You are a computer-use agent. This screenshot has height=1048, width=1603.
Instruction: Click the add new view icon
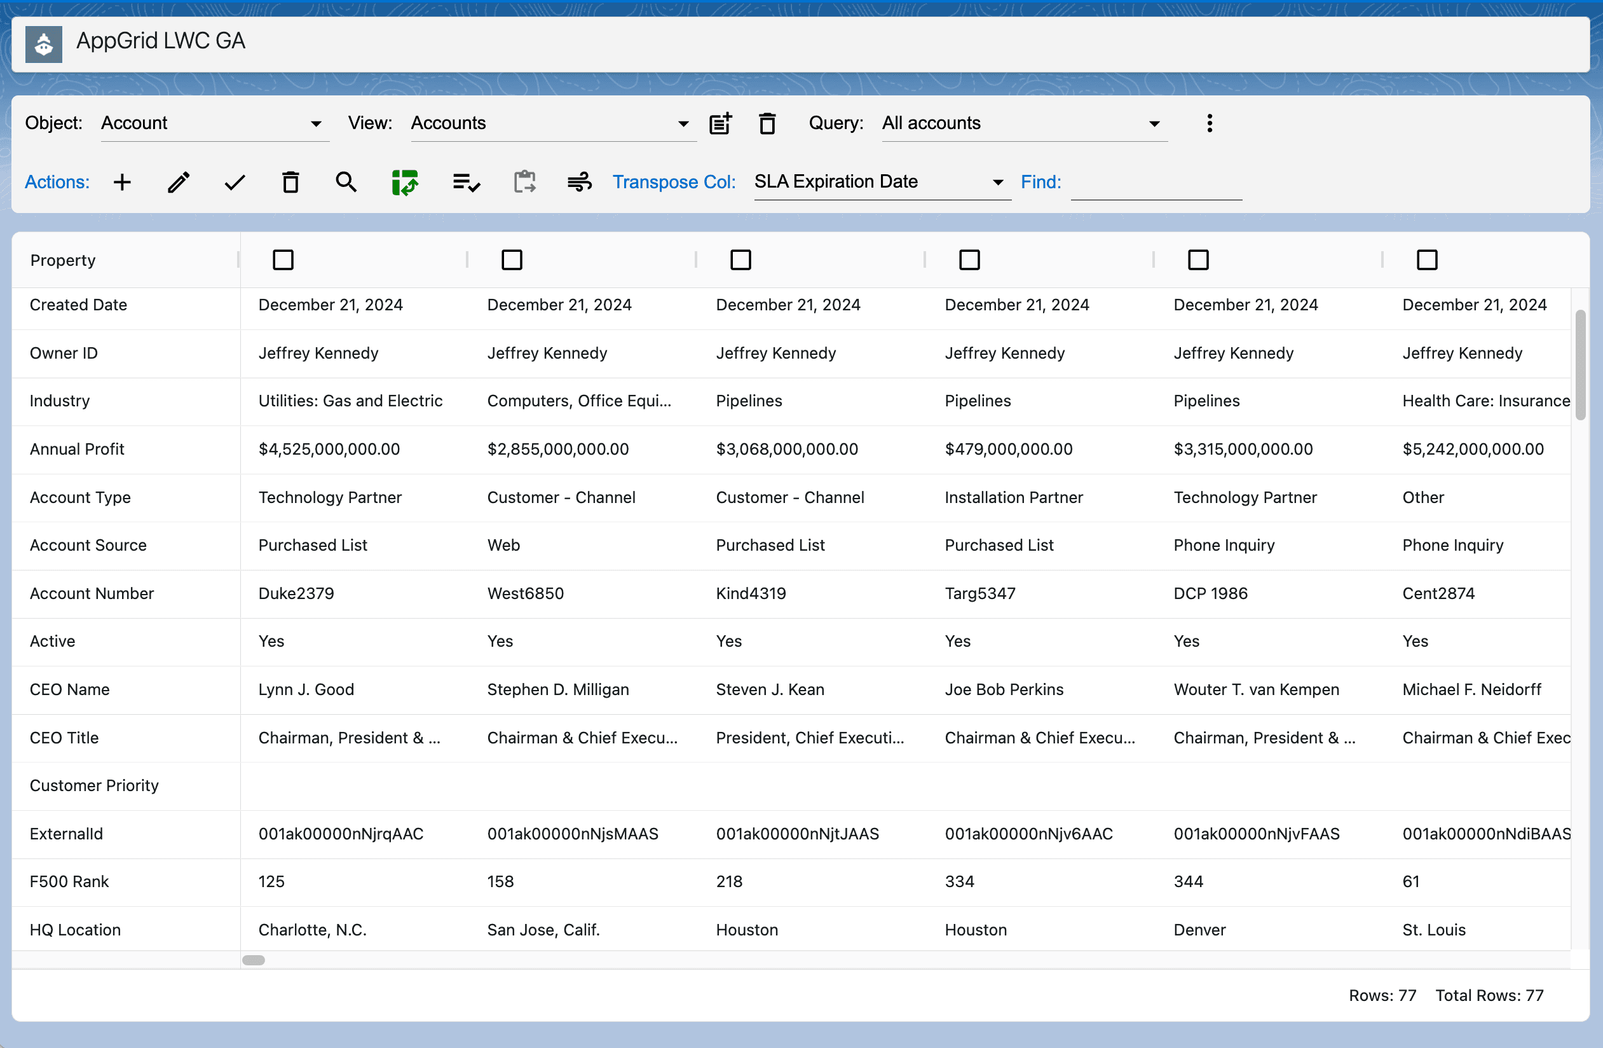720,123
